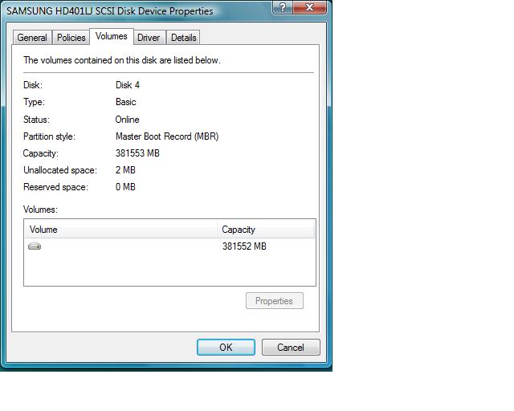This screenshot has height=411, width=514.
Task: Click the 381553 MB capacity value
Action: pyautogui.click(x=137, y=153)
